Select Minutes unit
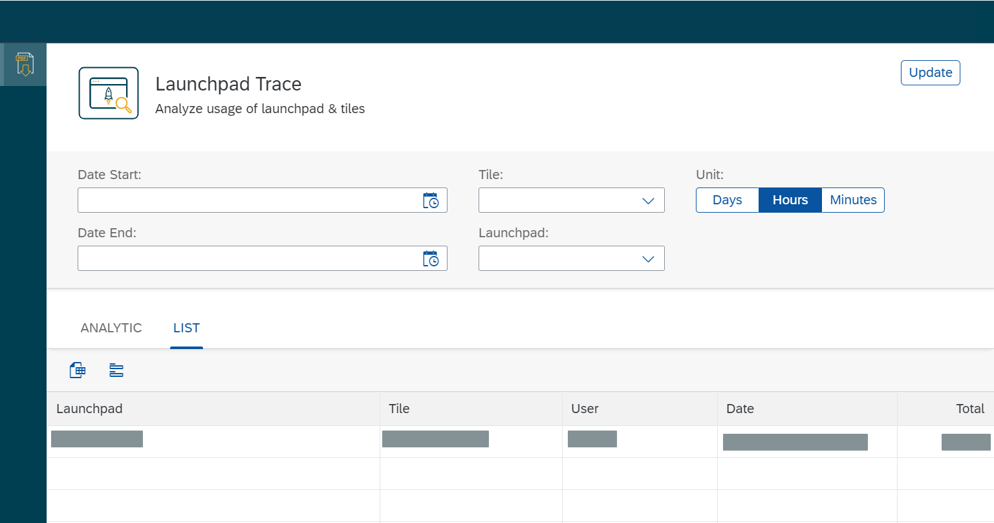The width and height of the screenshot is (994, 523). (x=853, y=200)
